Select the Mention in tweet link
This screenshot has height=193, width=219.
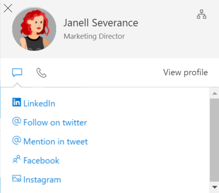tap(56, 141)
